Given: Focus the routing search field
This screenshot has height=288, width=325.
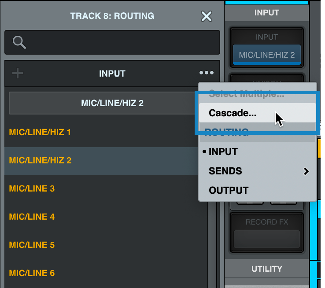Looking at the screenshot, I should tap(112, 42).
